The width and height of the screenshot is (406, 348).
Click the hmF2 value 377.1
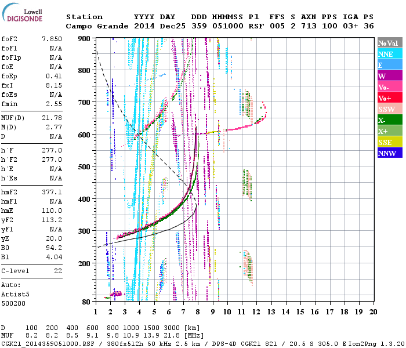52,193
